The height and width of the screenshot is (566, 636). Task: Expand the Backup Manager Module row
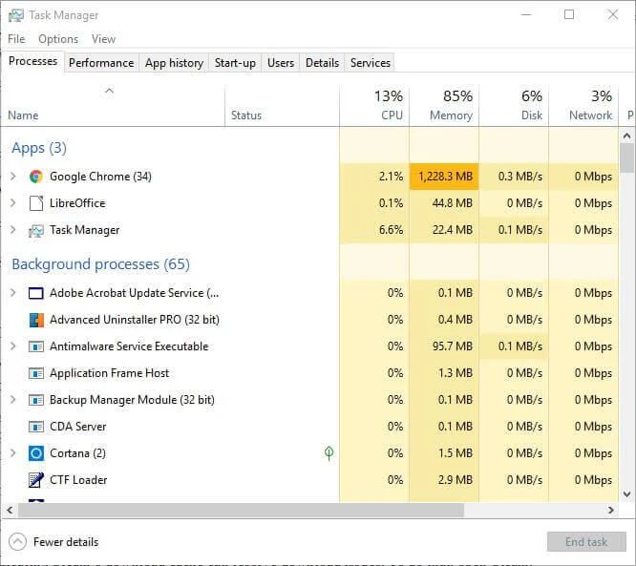(13, 400)
